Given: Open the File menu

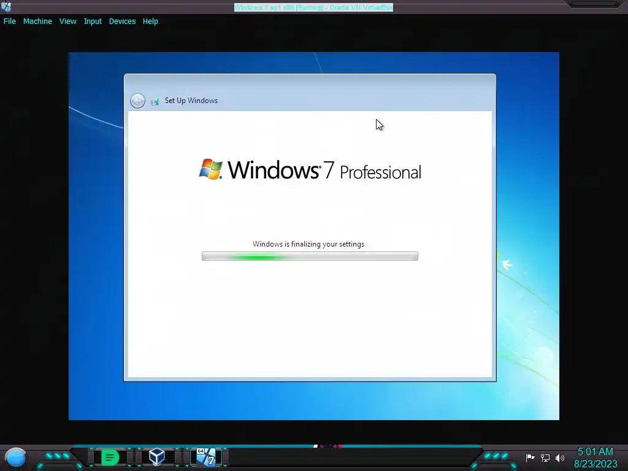Looking at the screenshot, I should pyautogui.click(x=10, y=21).
